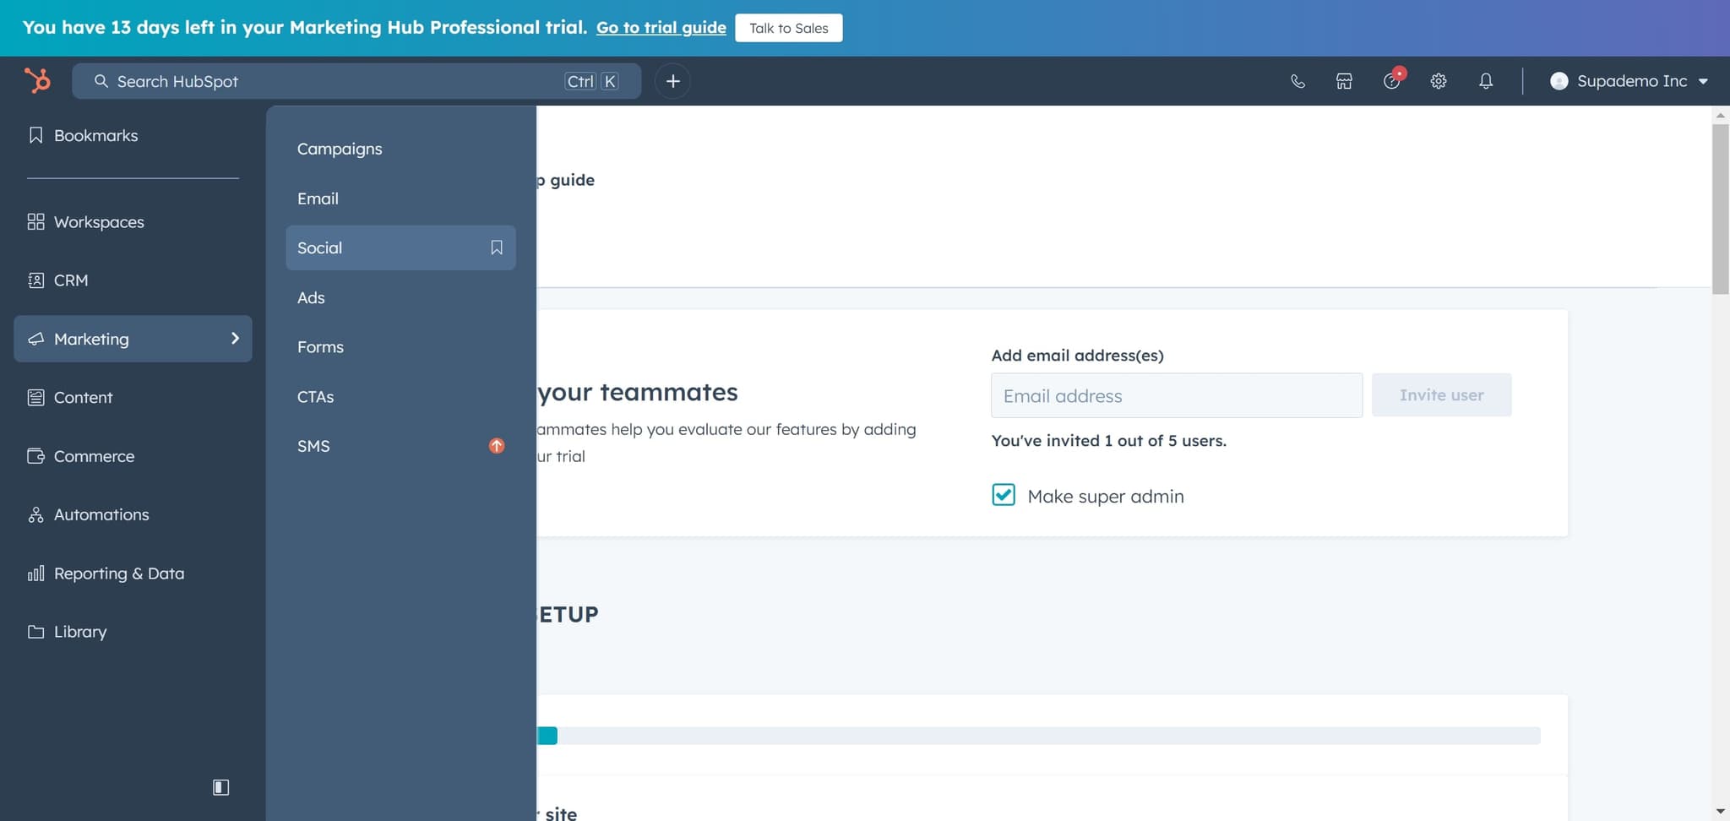The image size is (1730, 821).
Task: Open HubSpot settings gear
Action: pos(1439,80)
